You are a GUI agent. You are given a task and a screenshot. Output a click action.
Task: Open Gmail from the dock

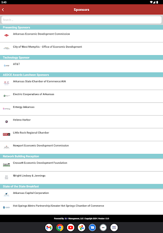coord(49,228)
